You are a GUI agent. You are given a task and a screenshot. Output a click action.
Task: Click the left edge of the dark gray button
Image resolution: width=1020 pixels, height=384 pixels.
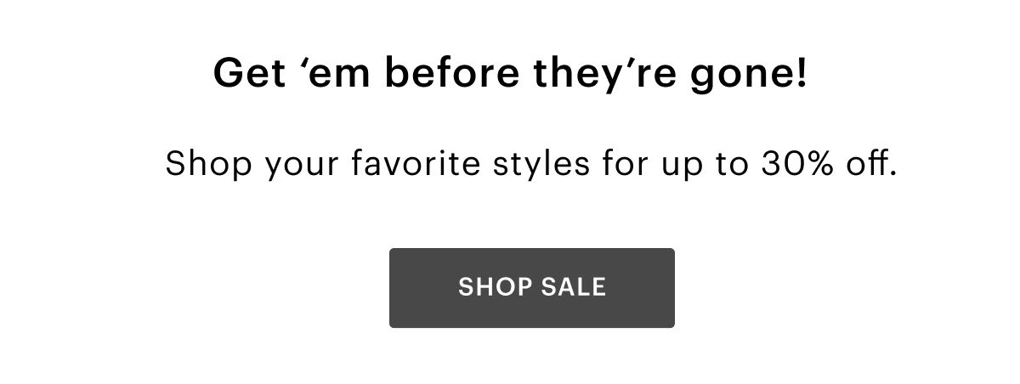click(x=394, y=287)
